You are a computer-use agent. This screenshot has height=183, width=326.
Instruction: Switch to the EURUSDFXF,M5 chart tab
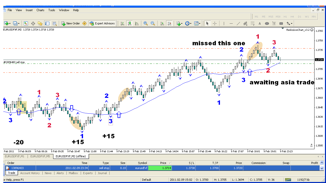pos(40,156)
